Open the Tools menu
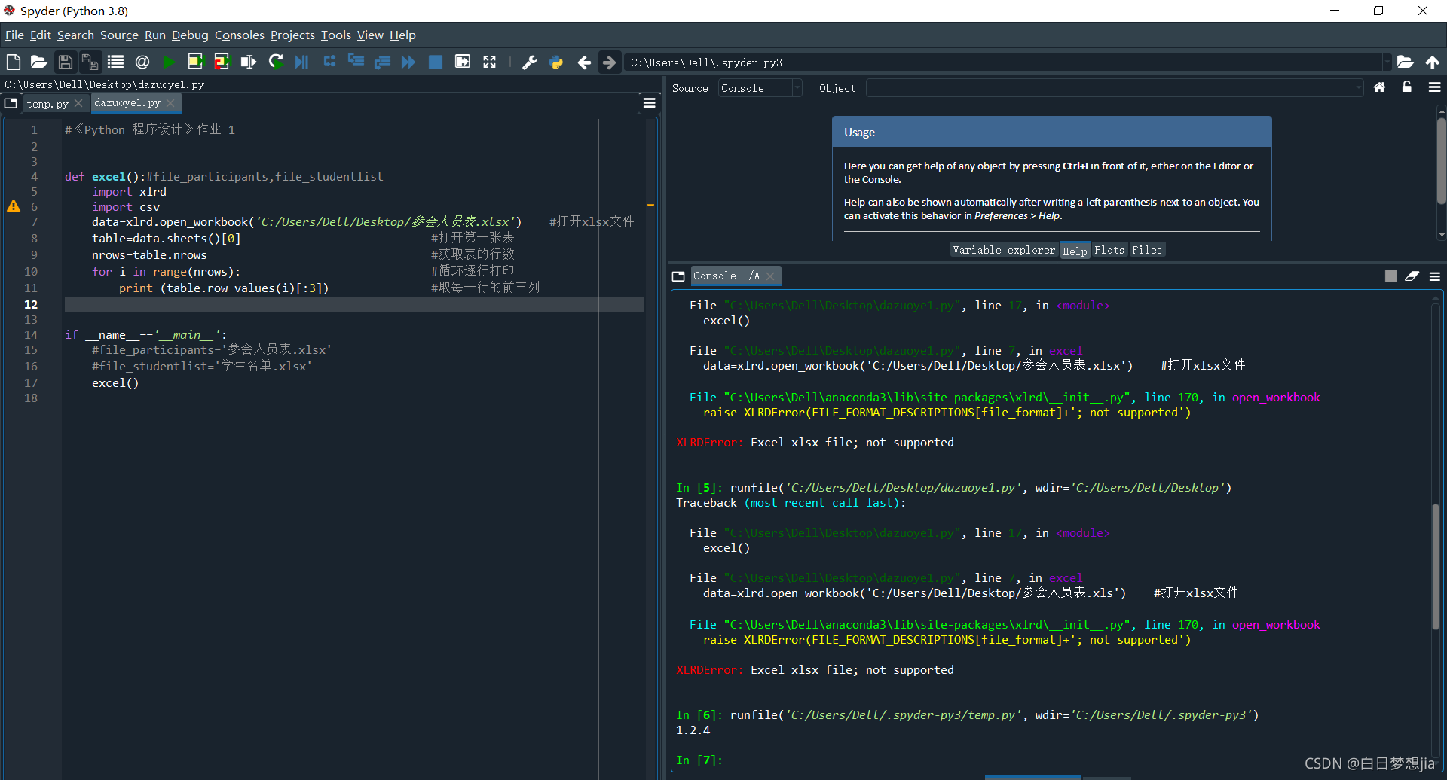 tap(336, 35)
